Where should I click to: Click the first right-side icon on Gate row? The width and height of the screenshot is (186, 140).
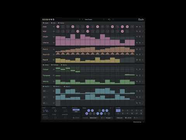(137, 27)
